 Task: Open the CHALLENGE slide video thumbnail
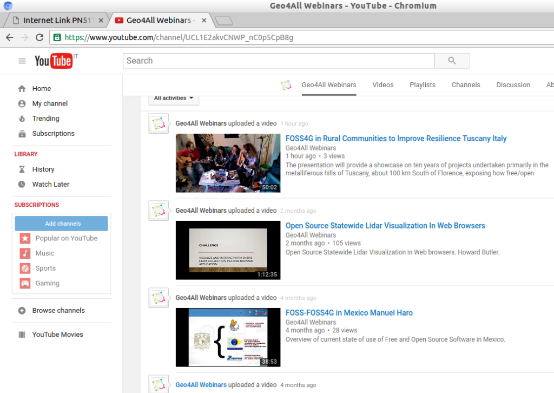(x=228, y=250)
